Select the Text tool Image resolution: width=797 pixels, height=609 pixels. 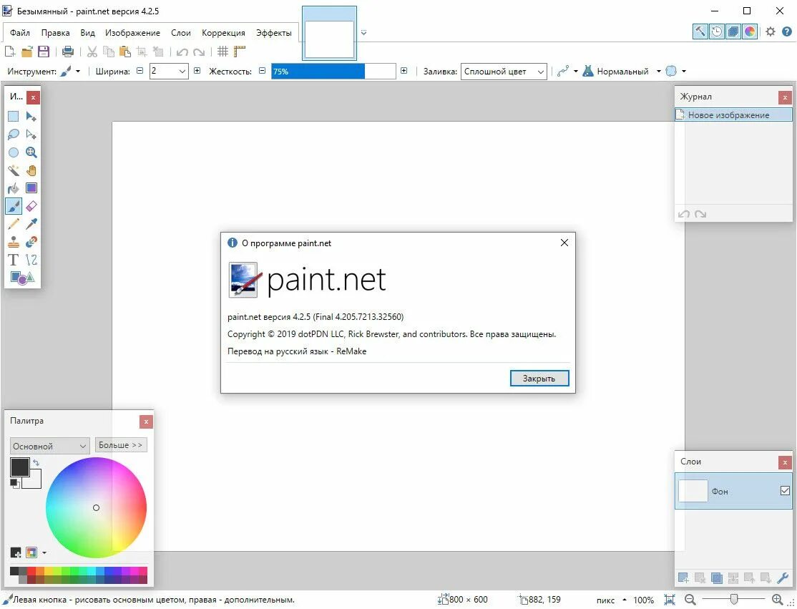coord(13,260)
